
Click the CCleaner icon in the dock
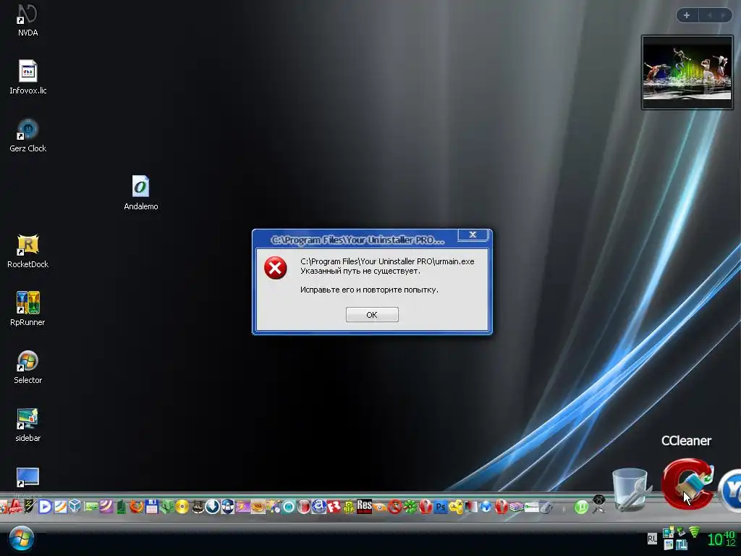pyautogui.click(x=687, y=483)
